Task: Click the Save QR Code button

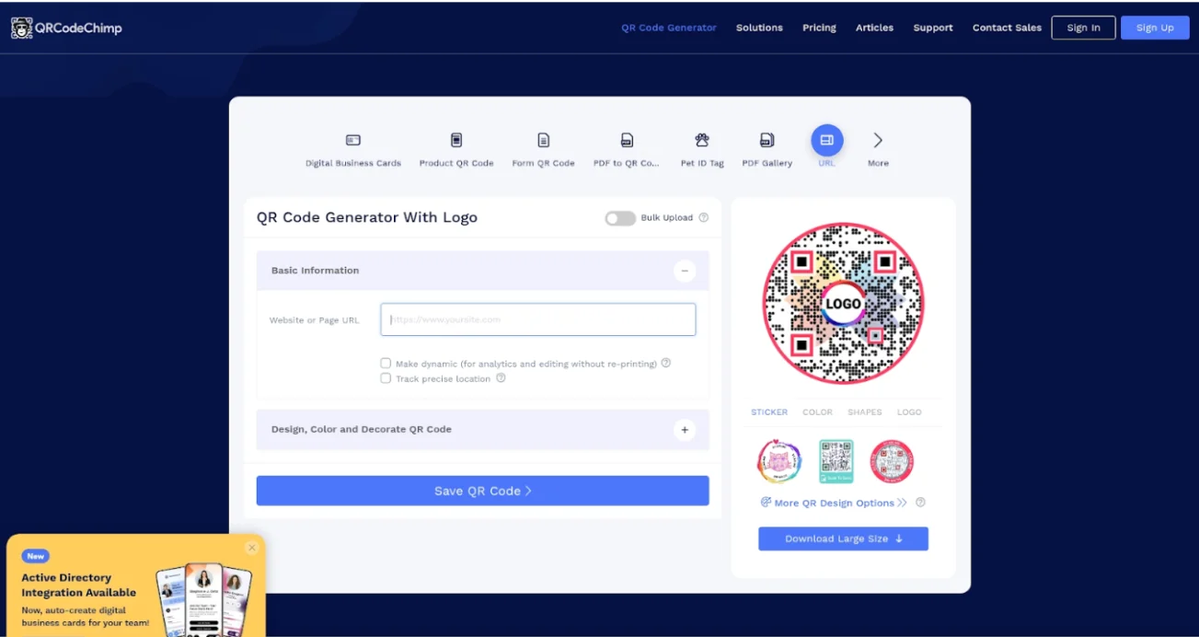Action: (482, 491)
